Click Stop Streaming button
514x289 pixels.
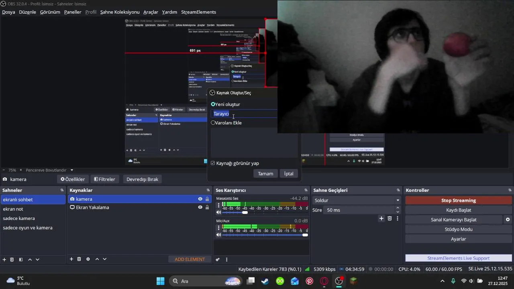coord(459,200)
